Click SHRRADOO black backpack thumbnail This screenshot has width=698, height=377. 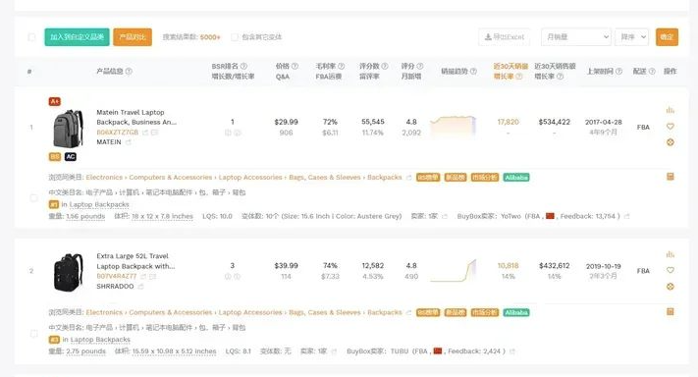point(68,272)
